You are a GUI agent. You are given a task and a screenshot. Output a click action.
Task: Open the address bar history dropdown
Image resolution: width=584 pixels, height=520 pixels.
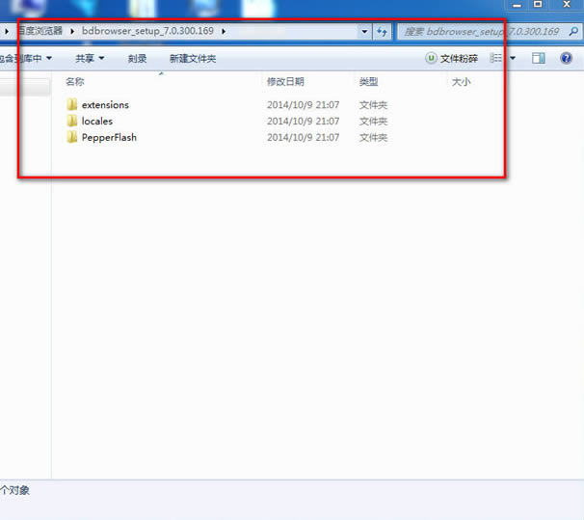pos(364,32)
